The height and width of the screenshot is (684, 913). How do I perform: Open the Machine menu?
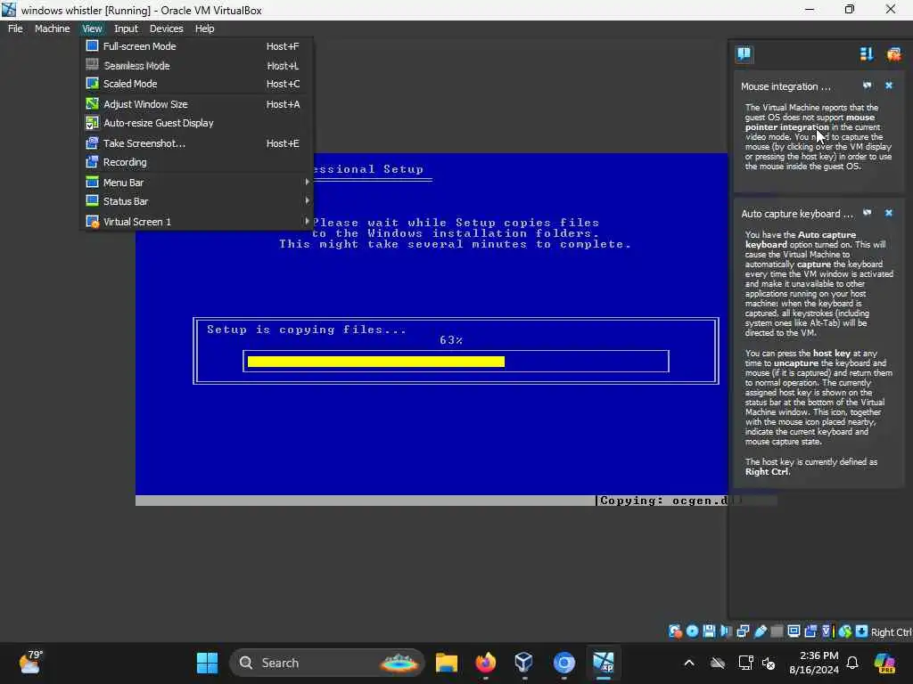[x=52, y=28]
